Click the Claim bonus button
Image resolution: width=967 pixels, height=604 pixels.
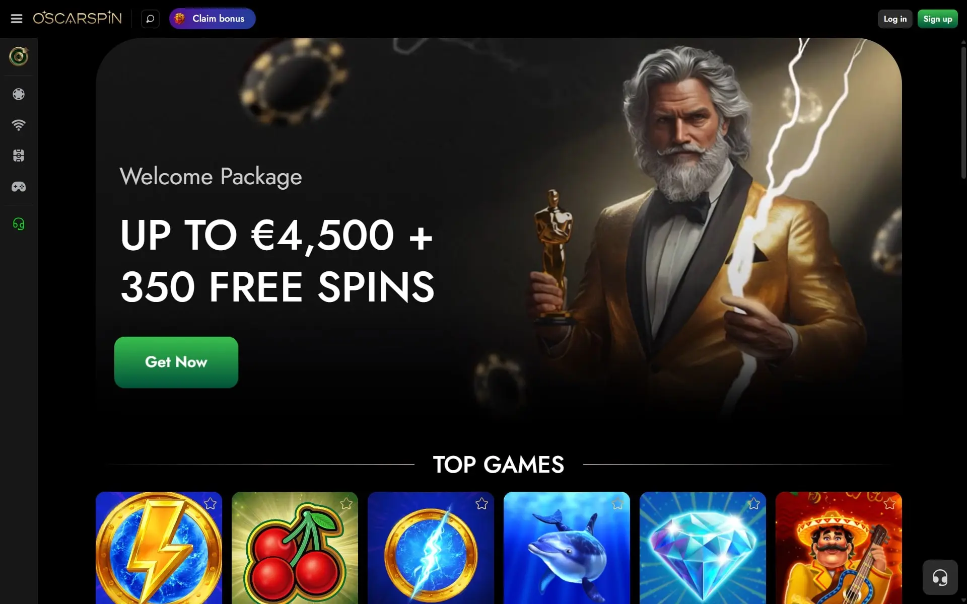pyautogui.click(x=213, y=19)
